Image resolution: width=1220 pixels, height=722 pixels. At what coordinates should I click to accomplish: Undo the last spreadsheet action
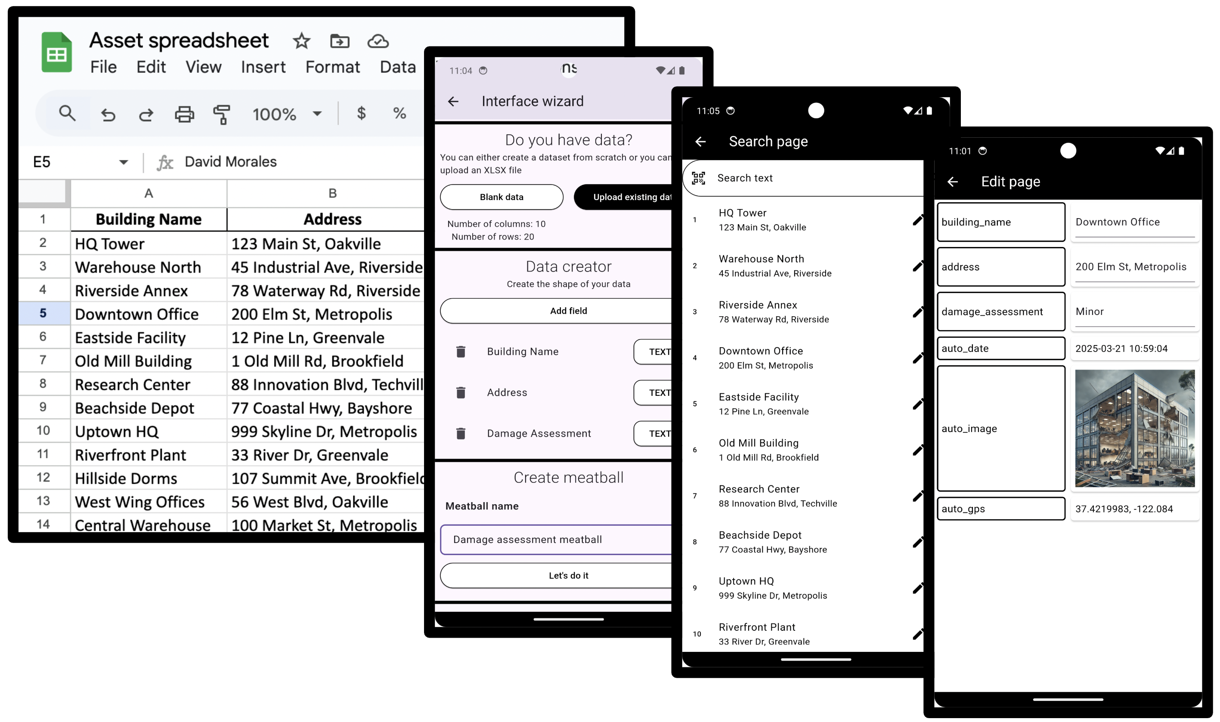point(108,114)
